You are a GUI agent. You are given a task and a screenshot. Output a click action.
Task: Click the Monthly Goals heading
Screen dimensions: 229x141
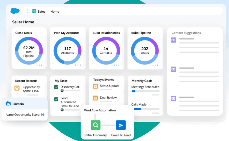[142, 81]
